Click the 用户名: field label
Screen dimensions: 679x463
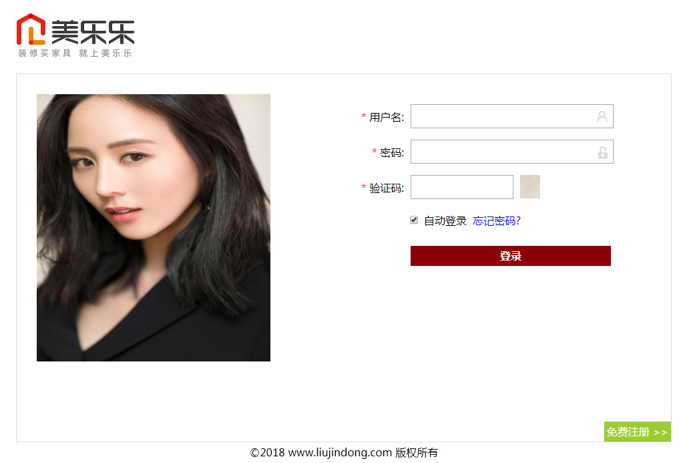[x=387, y=117]
